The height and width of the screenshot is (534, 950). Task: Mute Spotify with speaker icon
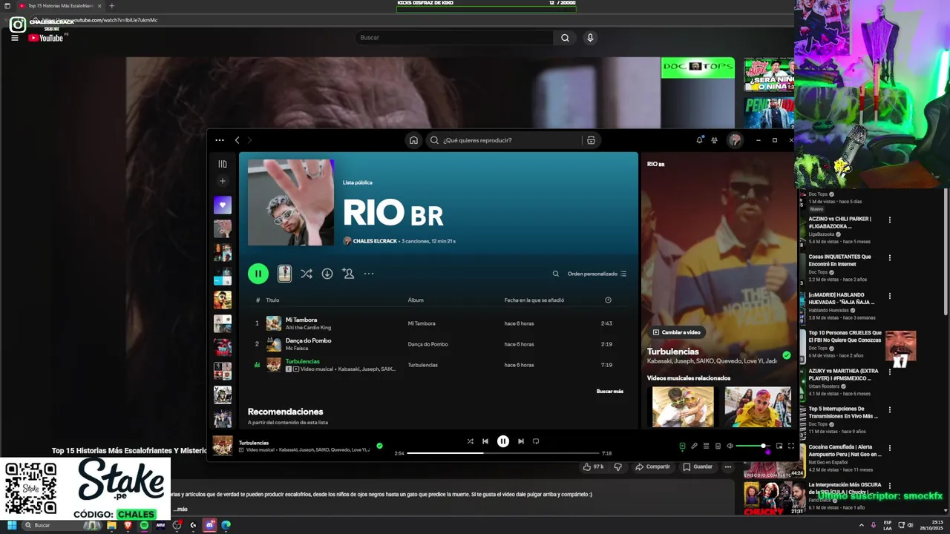[730, 446]
